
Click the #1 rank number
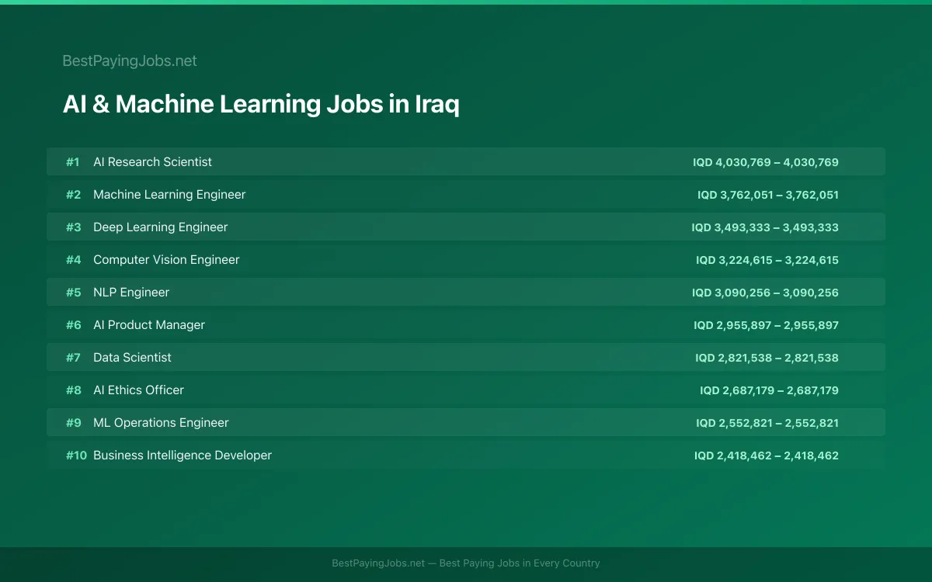pyautogui.click(x=72, y=162)
